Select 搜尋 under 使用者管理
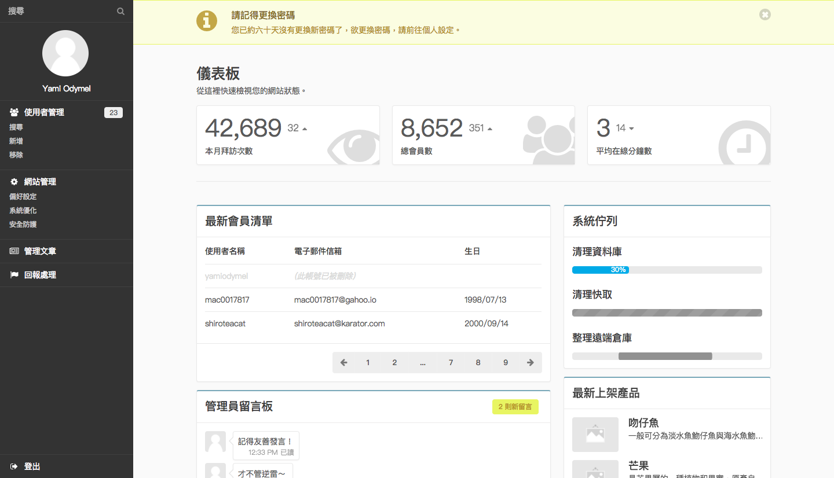 coord(16,127)
